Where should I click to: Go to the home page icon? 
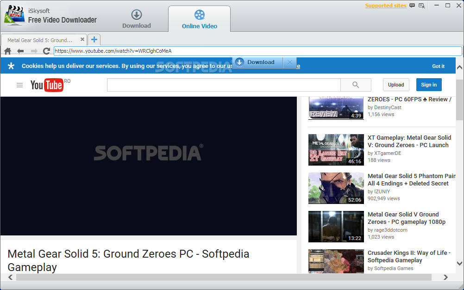pyautogui.click(x=8, y=51)
